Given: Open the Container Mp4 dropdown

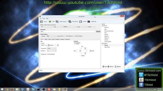Looking at the screenshot, I should 51,36.
